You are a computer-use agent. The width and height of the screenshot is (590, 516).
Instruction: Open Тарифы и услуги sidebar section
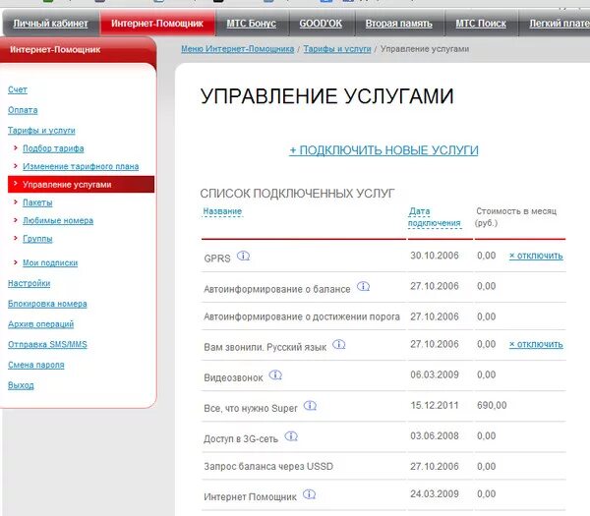point(41,130)
